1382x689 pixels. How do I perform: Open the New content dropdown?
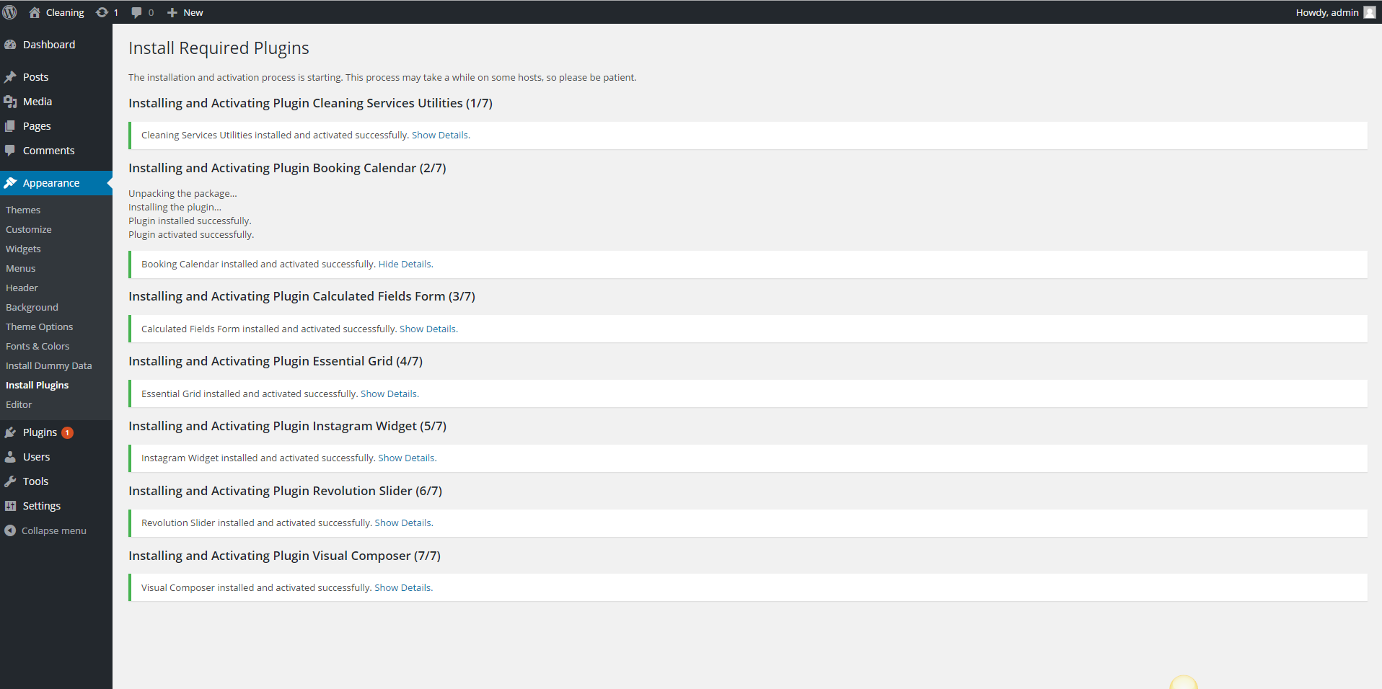(185, 12)
